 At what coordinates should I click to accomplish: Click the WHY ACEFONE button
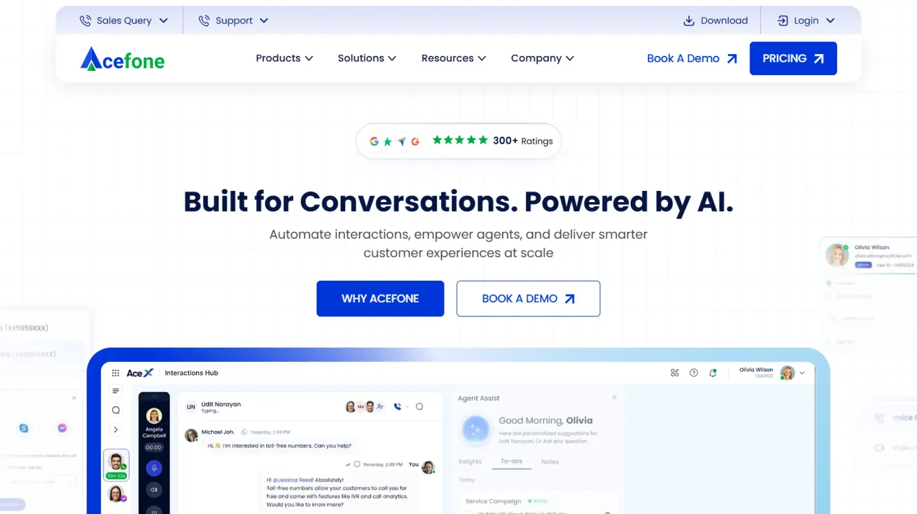tap(380, 298)
